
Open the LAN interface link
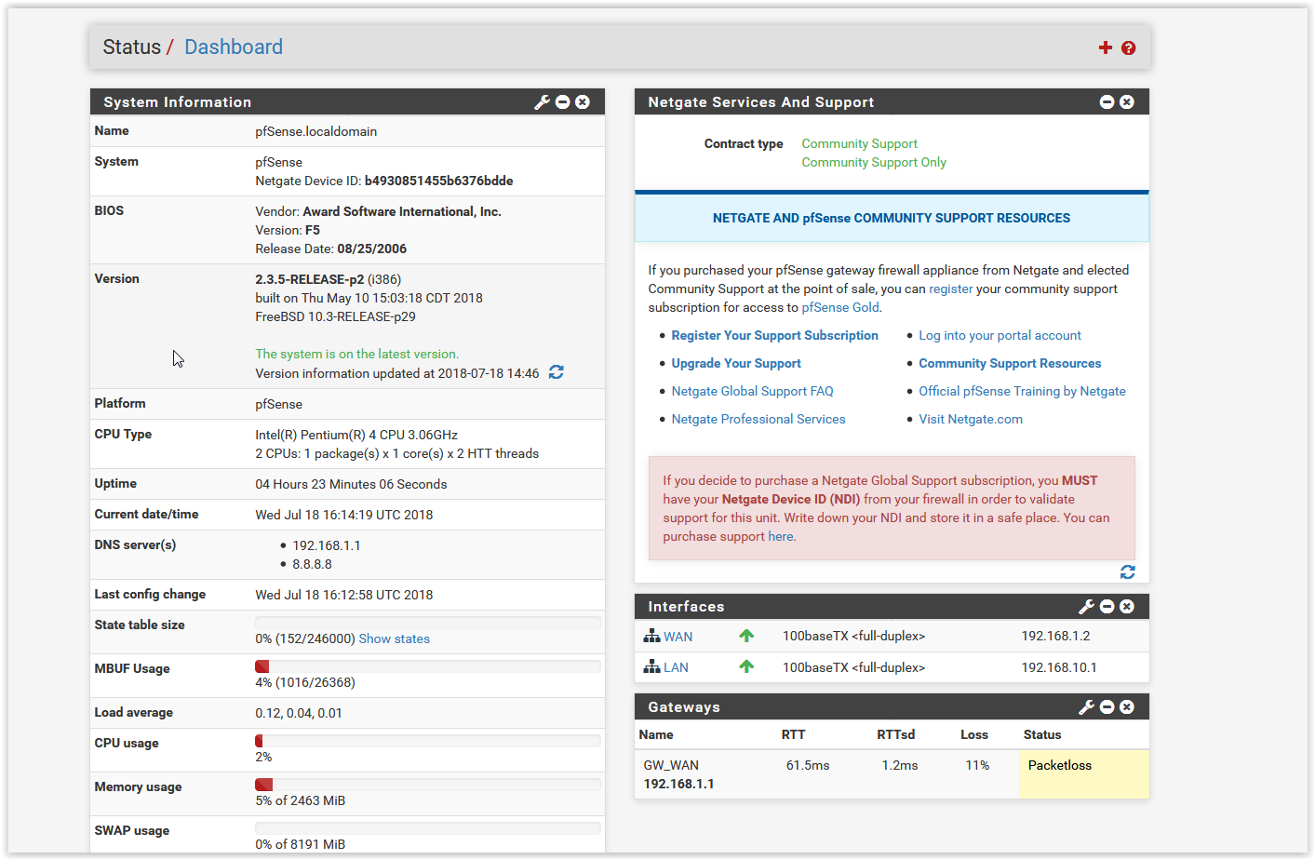click(x=676, y=668)
